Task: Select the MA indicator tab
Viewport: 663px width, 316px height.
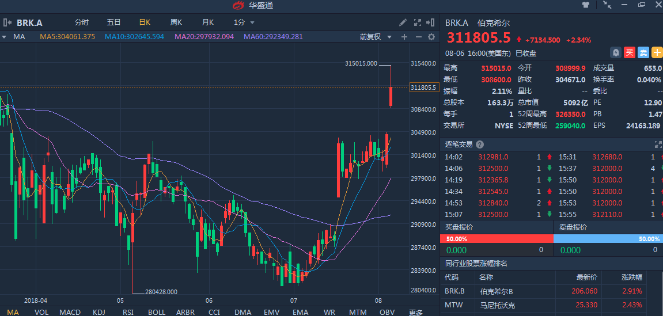Action: click(13, 312)
